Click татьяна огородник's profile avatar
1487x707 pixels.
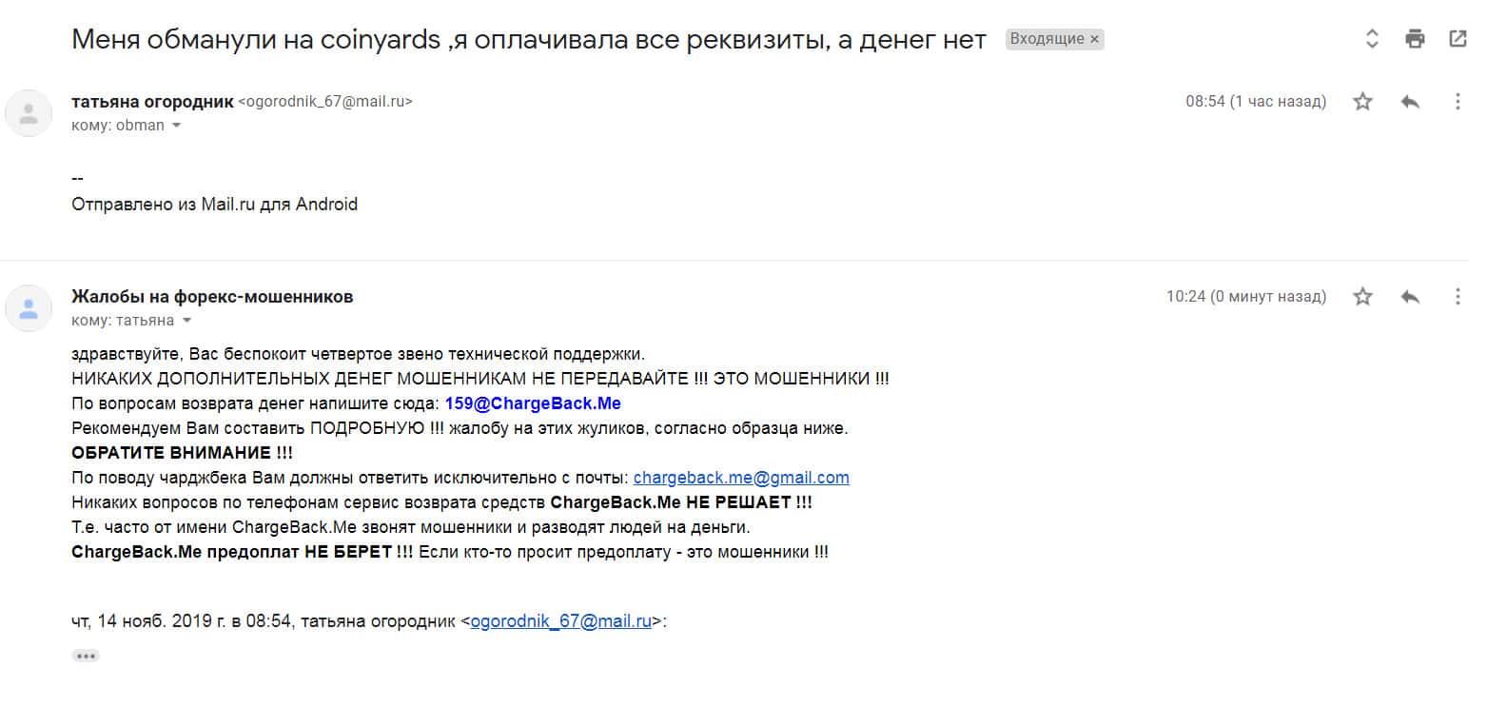(29, 113)
